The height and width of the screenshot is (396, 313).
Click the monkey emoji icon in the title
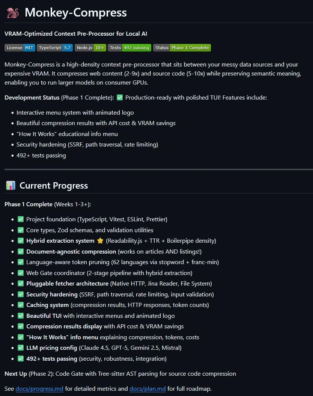(x=13, y=13)
